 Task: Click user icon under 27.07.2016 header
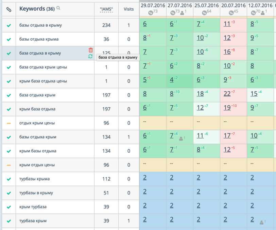coord(182,13)
